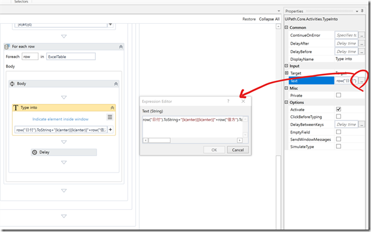
Task: Click the Selectors tab
Action: tap(21, 2)
